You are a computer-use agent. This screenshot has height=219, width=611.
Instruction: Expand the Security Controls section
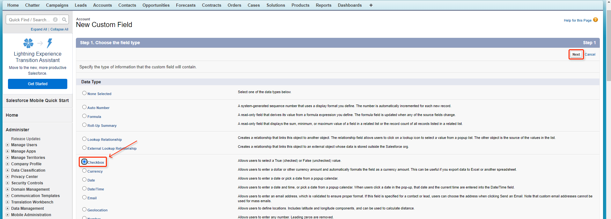coord(7,183)
